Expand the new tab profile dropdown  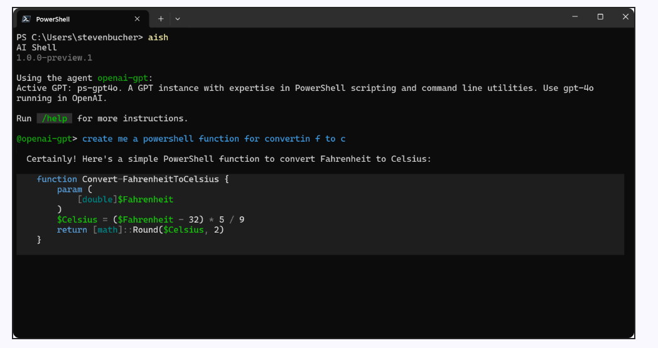click(x=178, y=19)
